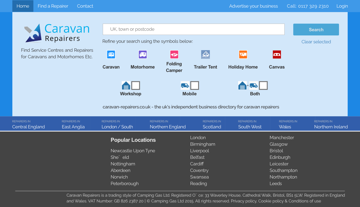
Task: Open the Login page
Action: click(342, 6)
